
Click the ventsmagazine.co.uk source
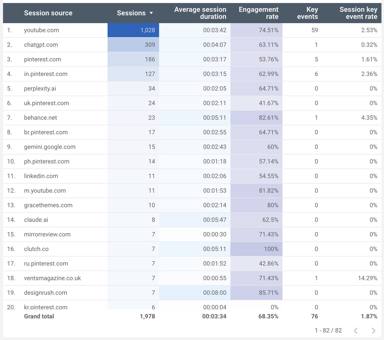tap(52, 278)
